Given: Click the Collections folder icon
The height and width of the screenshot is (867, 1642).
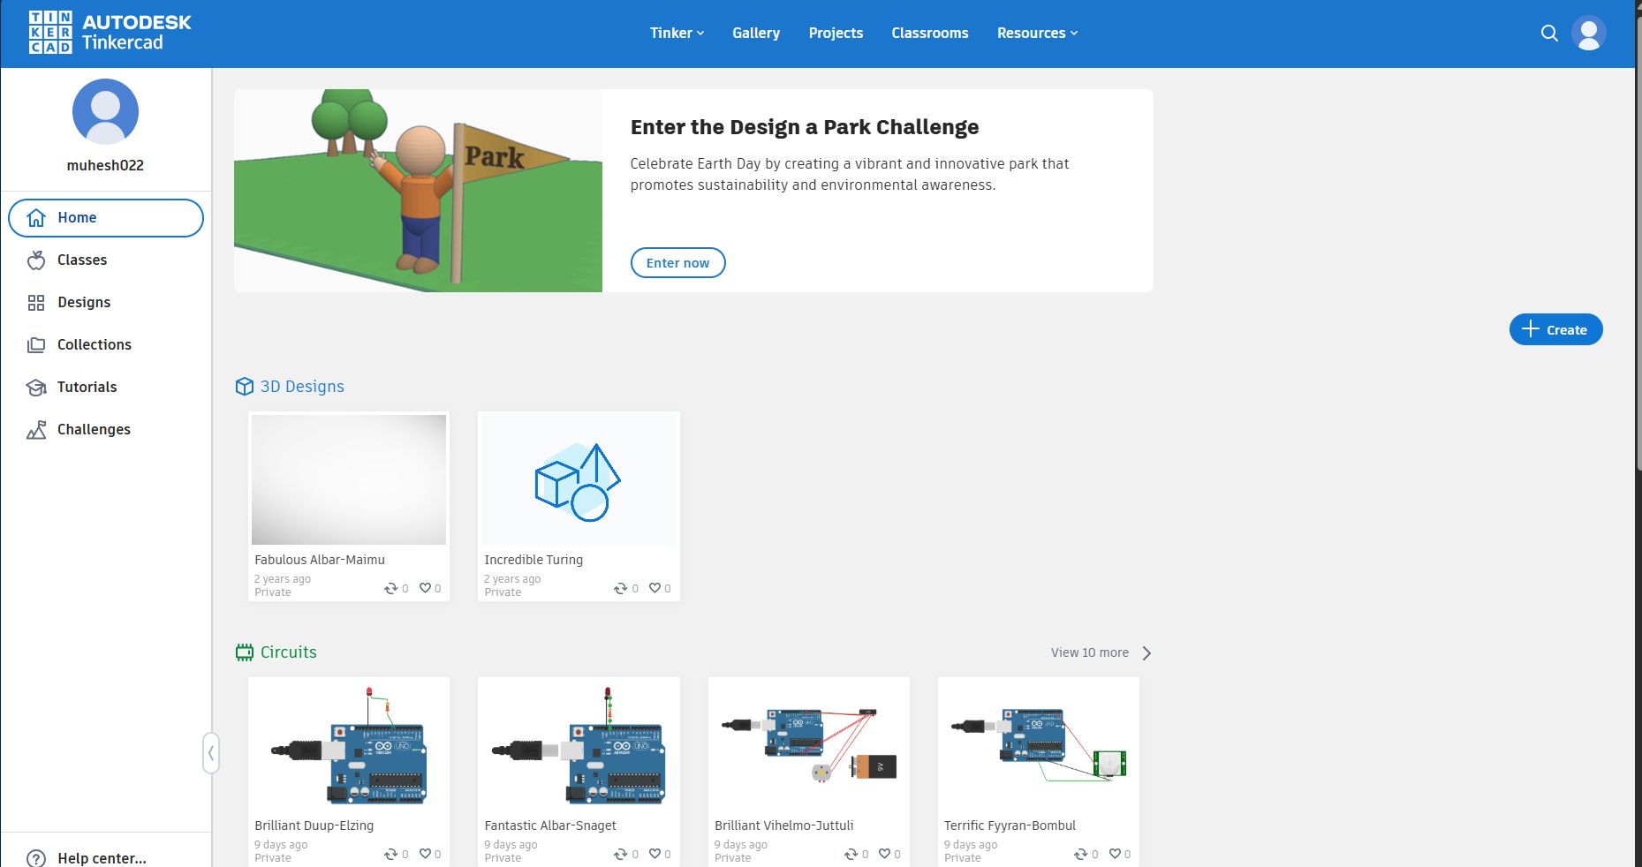Looking at the screenshot, I should (36, 345).
